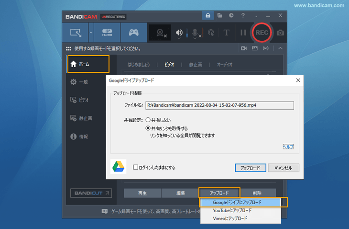Screen dimensions: 349x229
Task: Click the dialog アップロード button
Action: (251, 168)
